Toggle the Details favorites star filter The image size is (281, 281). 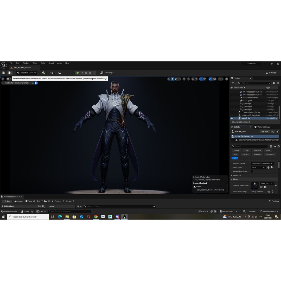click(275, 146)
